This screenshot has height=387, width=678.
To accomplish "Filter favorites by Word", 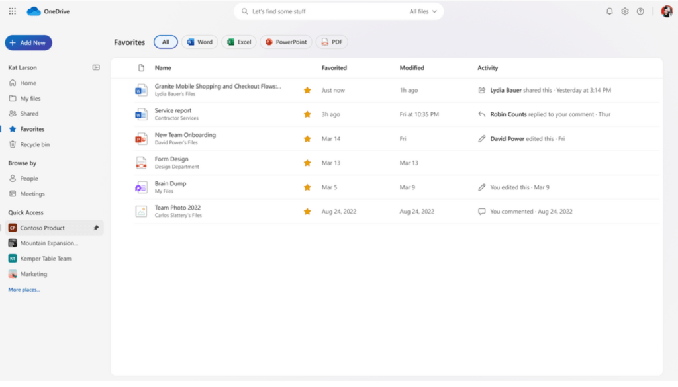I will pyautogui.click(x=200, y=42).
